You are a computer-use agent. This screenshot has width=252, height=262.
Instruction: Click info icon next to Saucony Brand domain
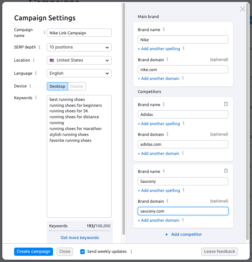(x=168, y=201)
